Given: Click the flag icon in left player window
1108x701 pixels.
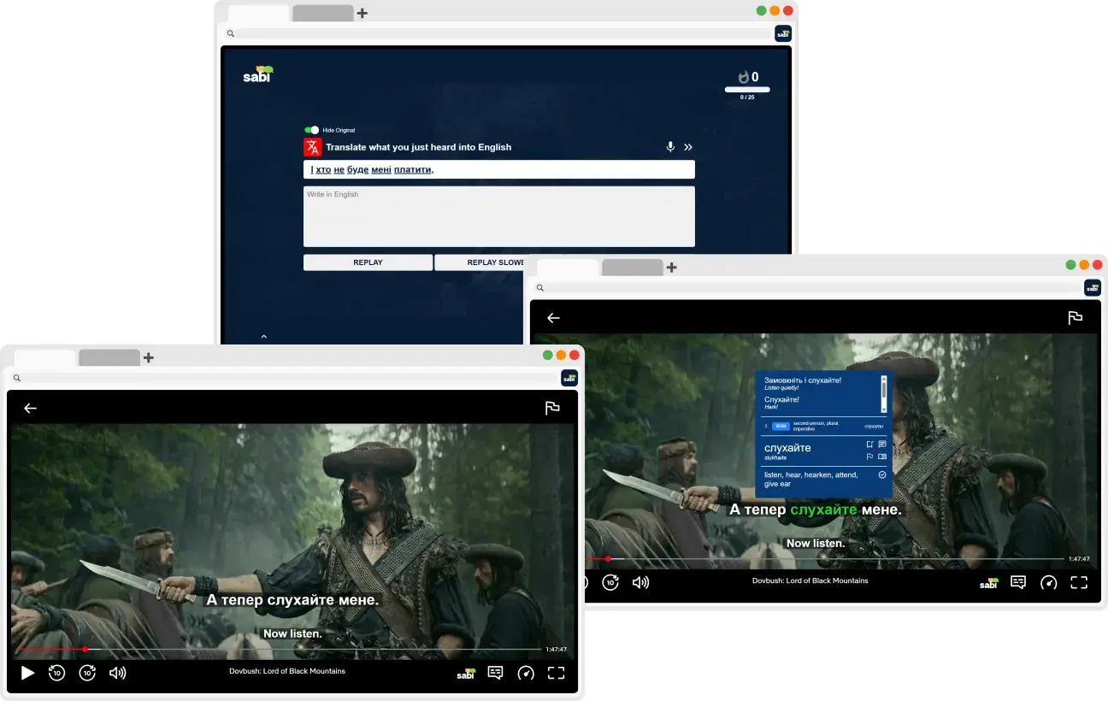Looking at the screenshot, I should click(x=552, y=408).
